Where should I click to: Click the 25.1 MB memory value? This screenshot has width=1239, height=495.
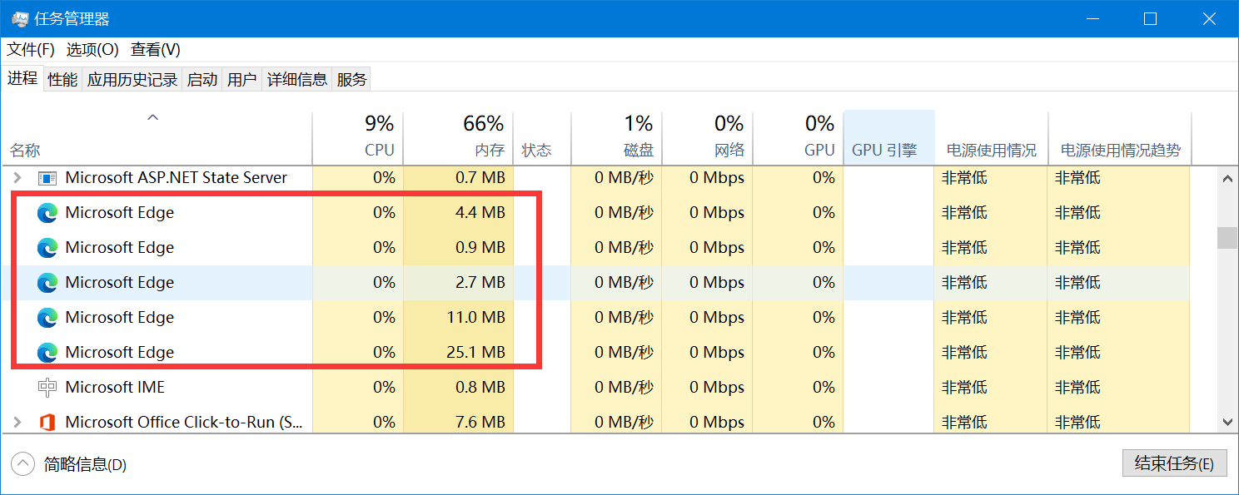[476, 352]
